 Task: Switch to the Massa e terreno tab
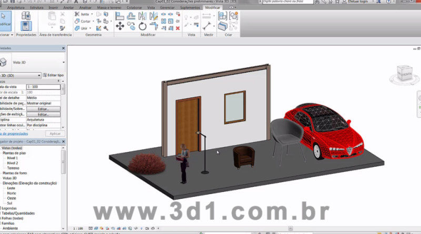[x=109, y=7]
